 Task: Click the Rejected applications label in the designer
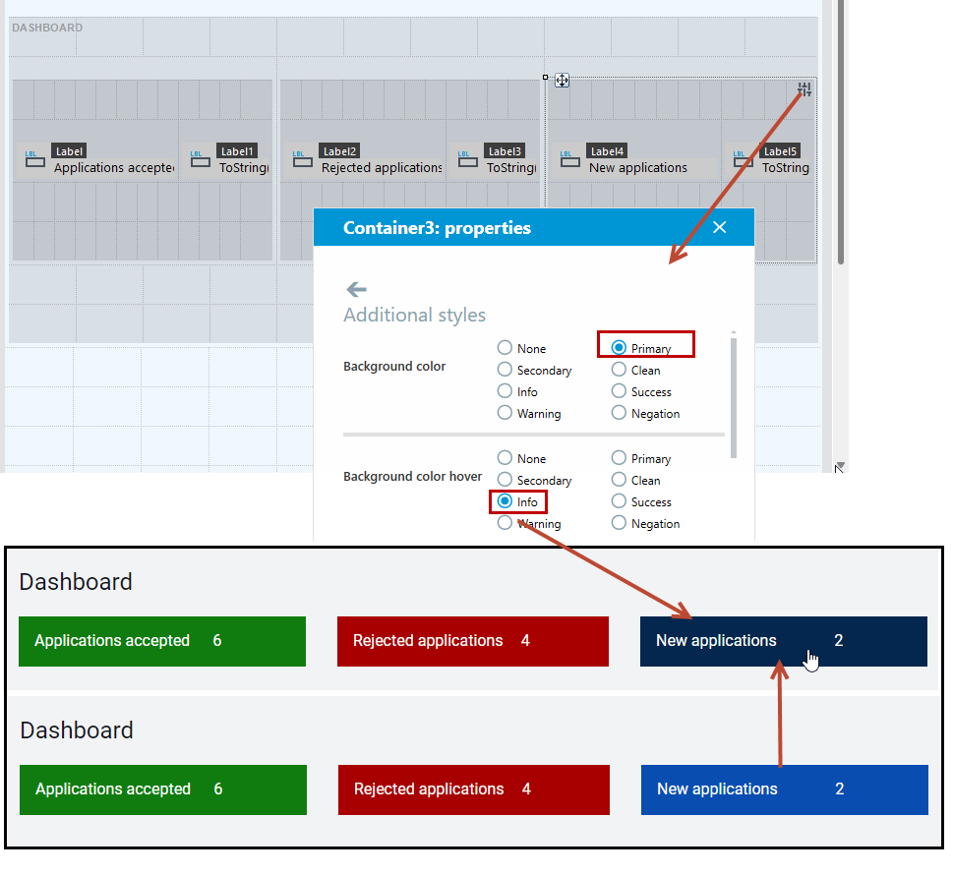(x=382, y=168)
